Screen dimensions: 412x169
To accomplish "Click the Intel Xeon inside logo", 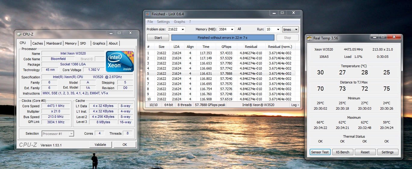I will (x=119, y=61).
